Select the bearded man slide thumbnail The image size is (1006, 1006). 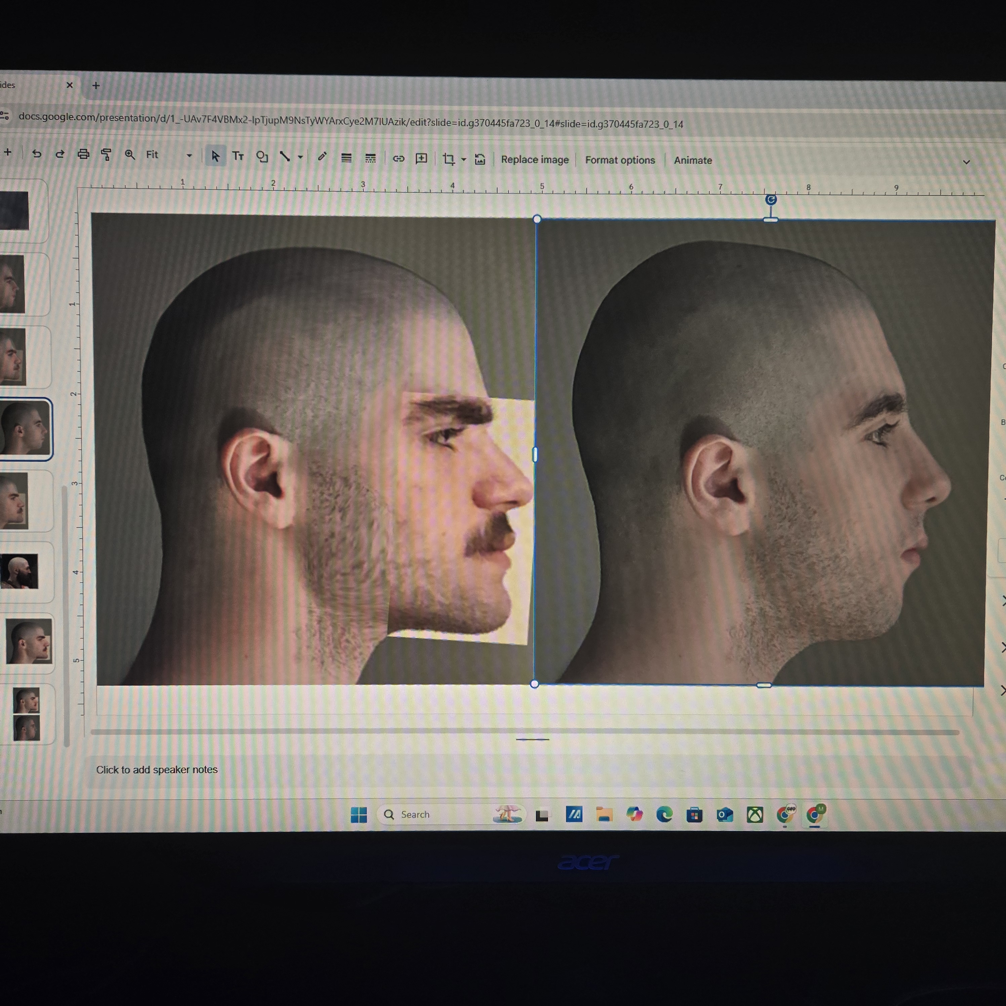point(19,572)
